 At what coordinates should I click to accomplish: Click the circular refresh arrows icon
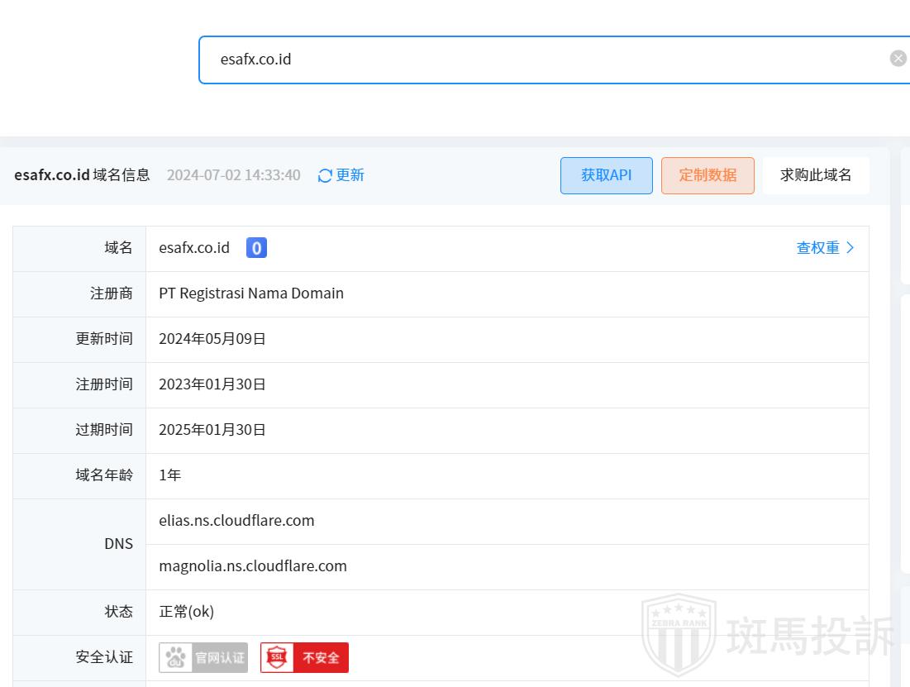click(x=325, y=175)
